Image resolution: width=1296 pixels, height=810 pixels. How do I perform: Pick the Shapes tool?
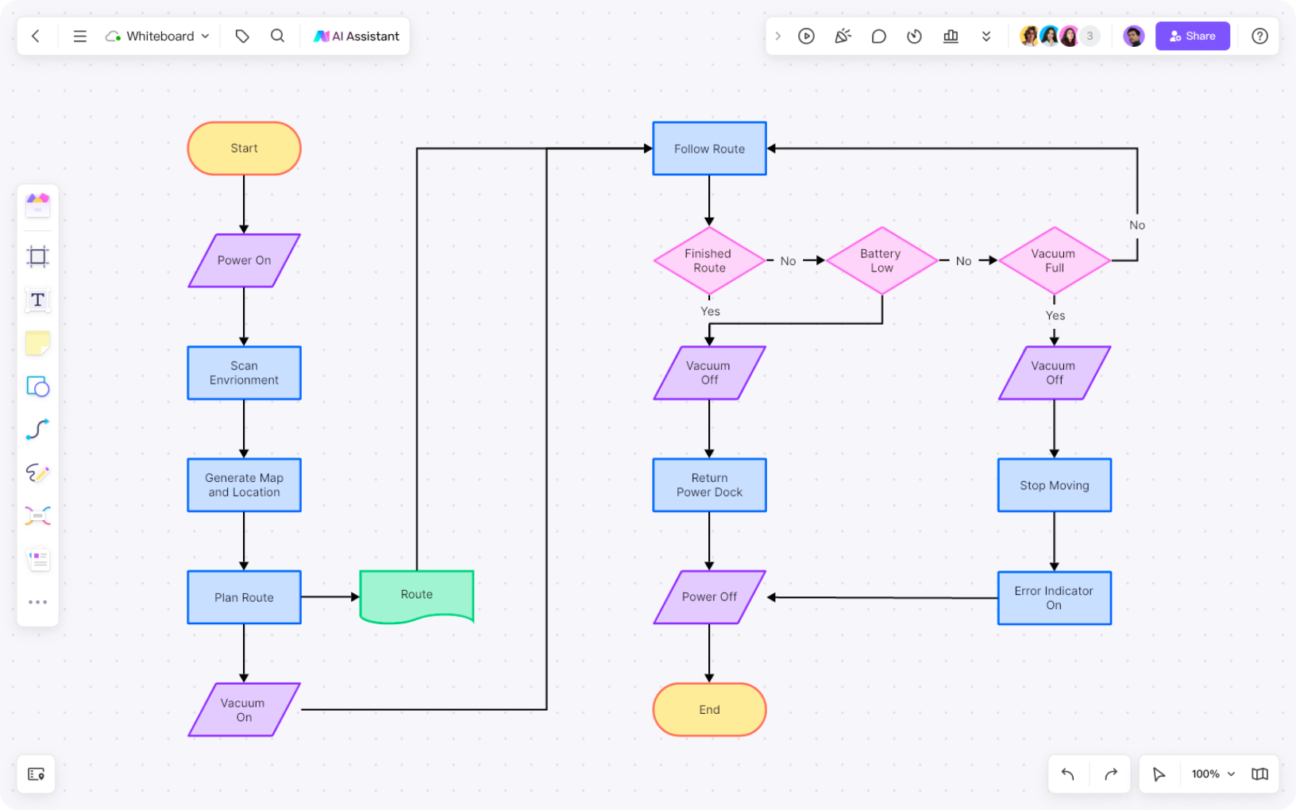pyautogui.click(x=37, y=387)
